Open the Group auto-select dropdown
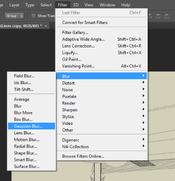The height and width of the screenshot is (181, 175). (15, 16)
